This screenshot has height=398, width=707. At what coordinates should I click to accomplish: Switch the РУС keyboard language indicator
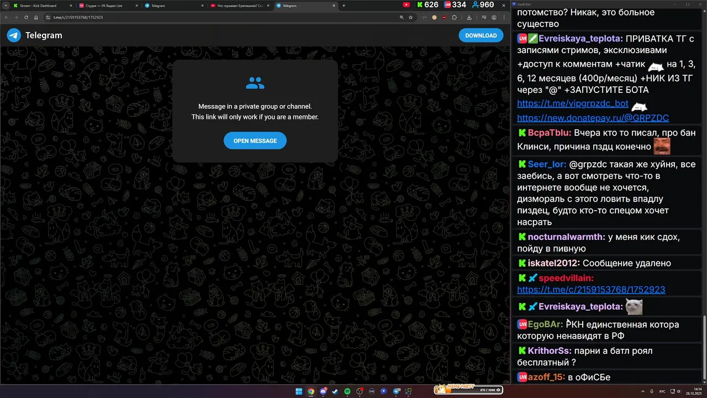click(662, 391)
